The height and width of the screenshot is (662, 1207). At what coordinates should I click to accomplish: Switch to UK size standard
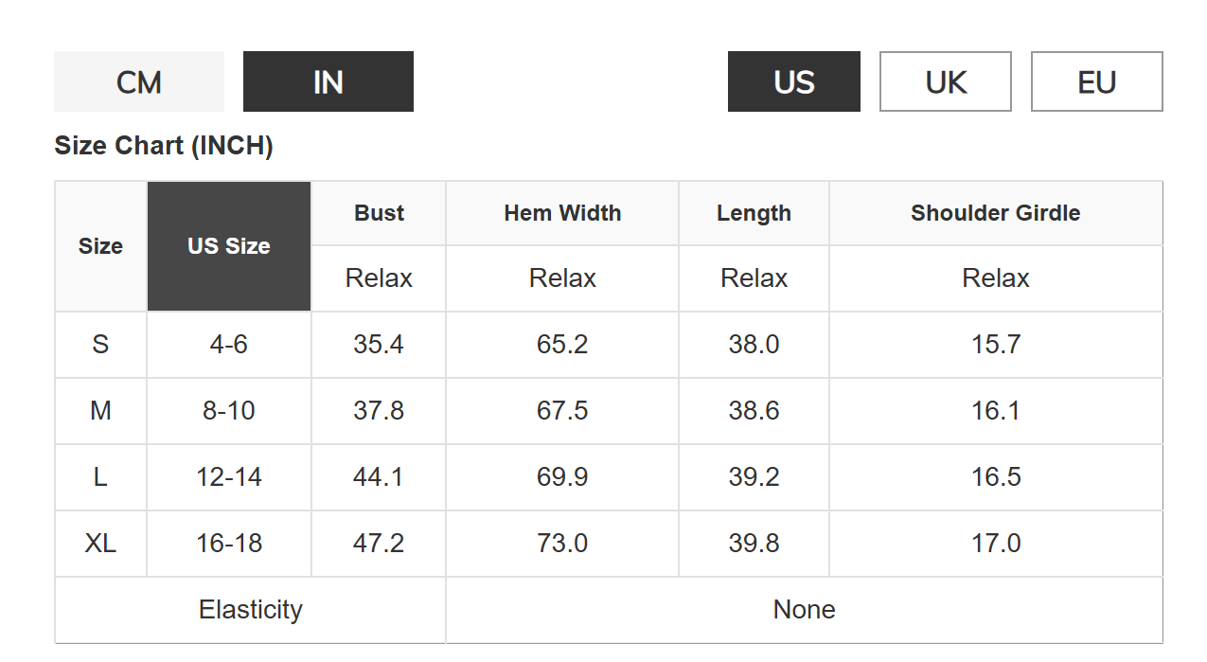(x=945, y=82)
